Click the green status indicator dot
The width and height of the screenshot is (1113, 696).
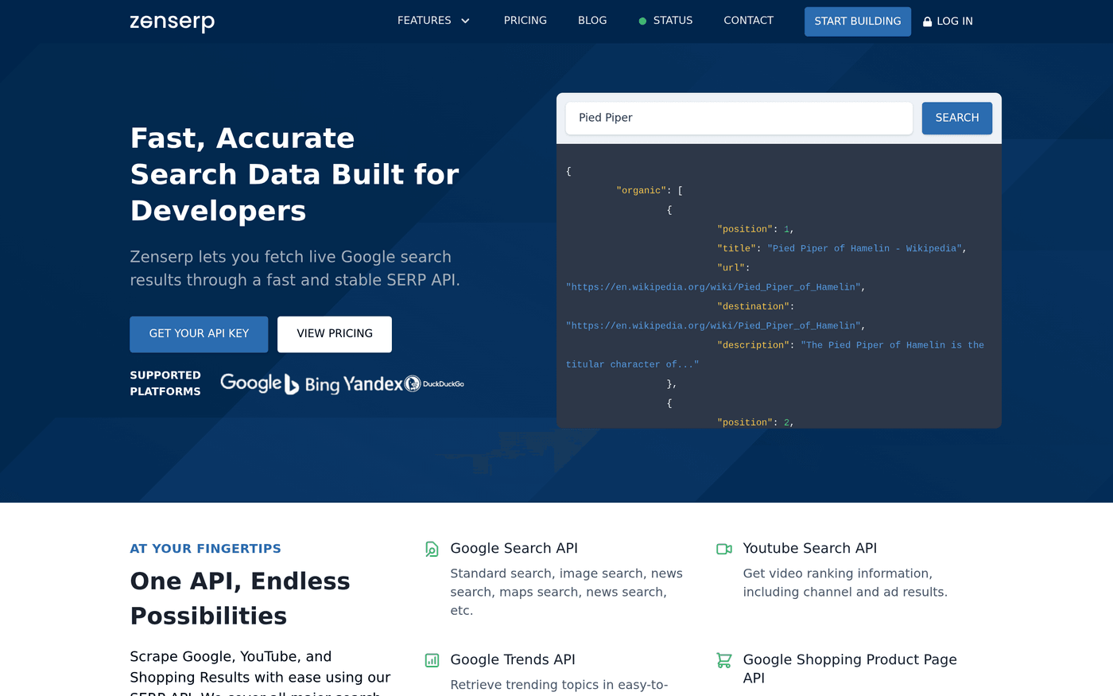pyautogui.click(x=642, y=21)
